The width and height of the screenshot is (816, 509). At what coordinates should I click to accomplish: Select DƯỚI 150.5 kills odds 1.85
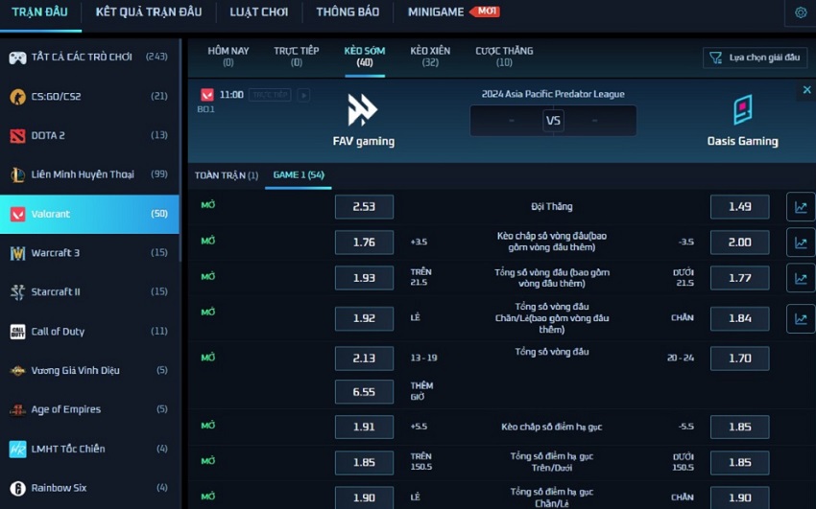[739, 462]
